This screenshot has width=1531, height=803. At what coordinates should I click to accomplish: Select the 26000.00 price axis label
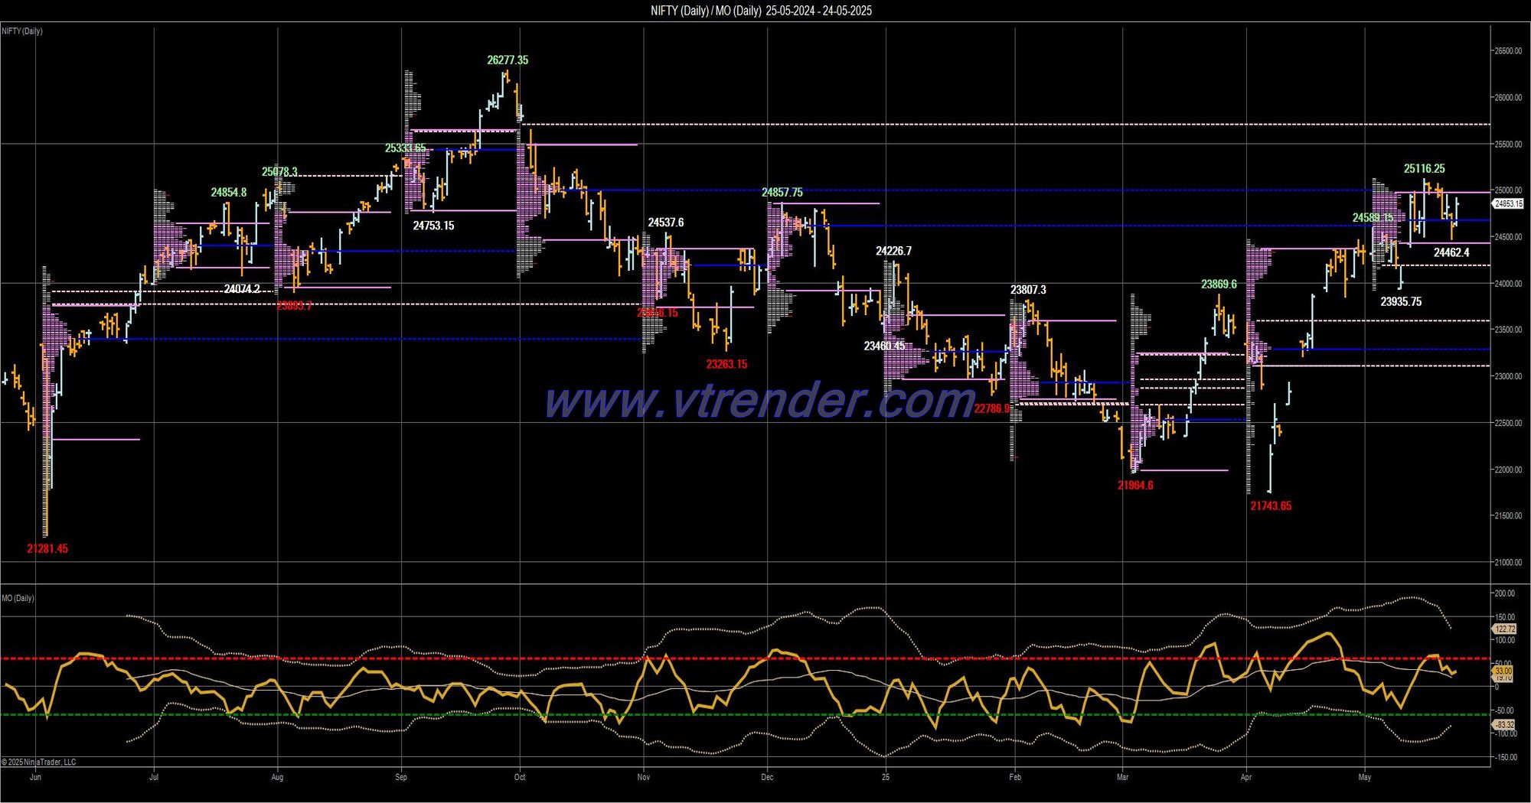click(x=1508, y=98)
